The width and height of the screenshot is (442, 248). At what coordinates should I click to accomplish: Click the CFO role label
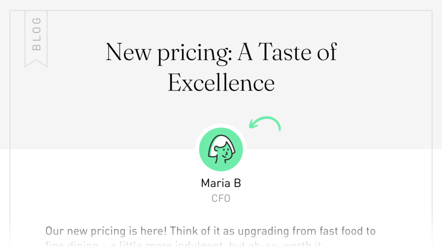click(221, 198)
